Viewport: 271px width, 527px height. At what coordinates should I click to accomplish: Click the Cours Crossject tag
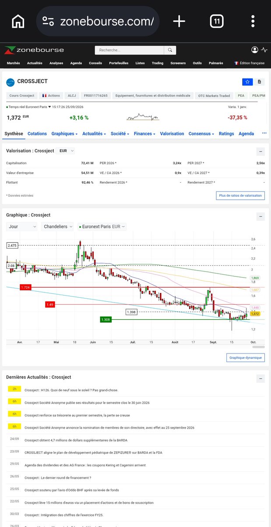coord(21,95)
